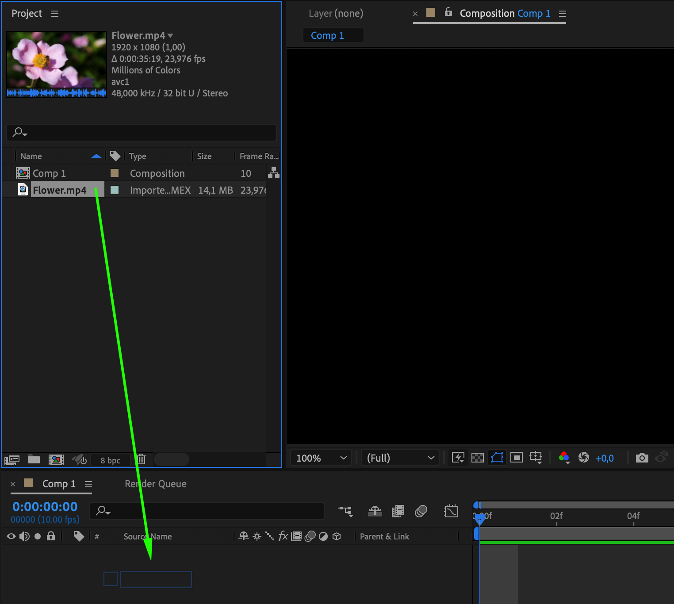Click the Reset Exposure icon
The image size is (674, 604).
584,458
